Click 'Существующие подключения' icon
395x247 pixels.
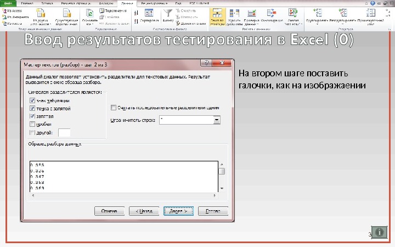coord(67,13)
